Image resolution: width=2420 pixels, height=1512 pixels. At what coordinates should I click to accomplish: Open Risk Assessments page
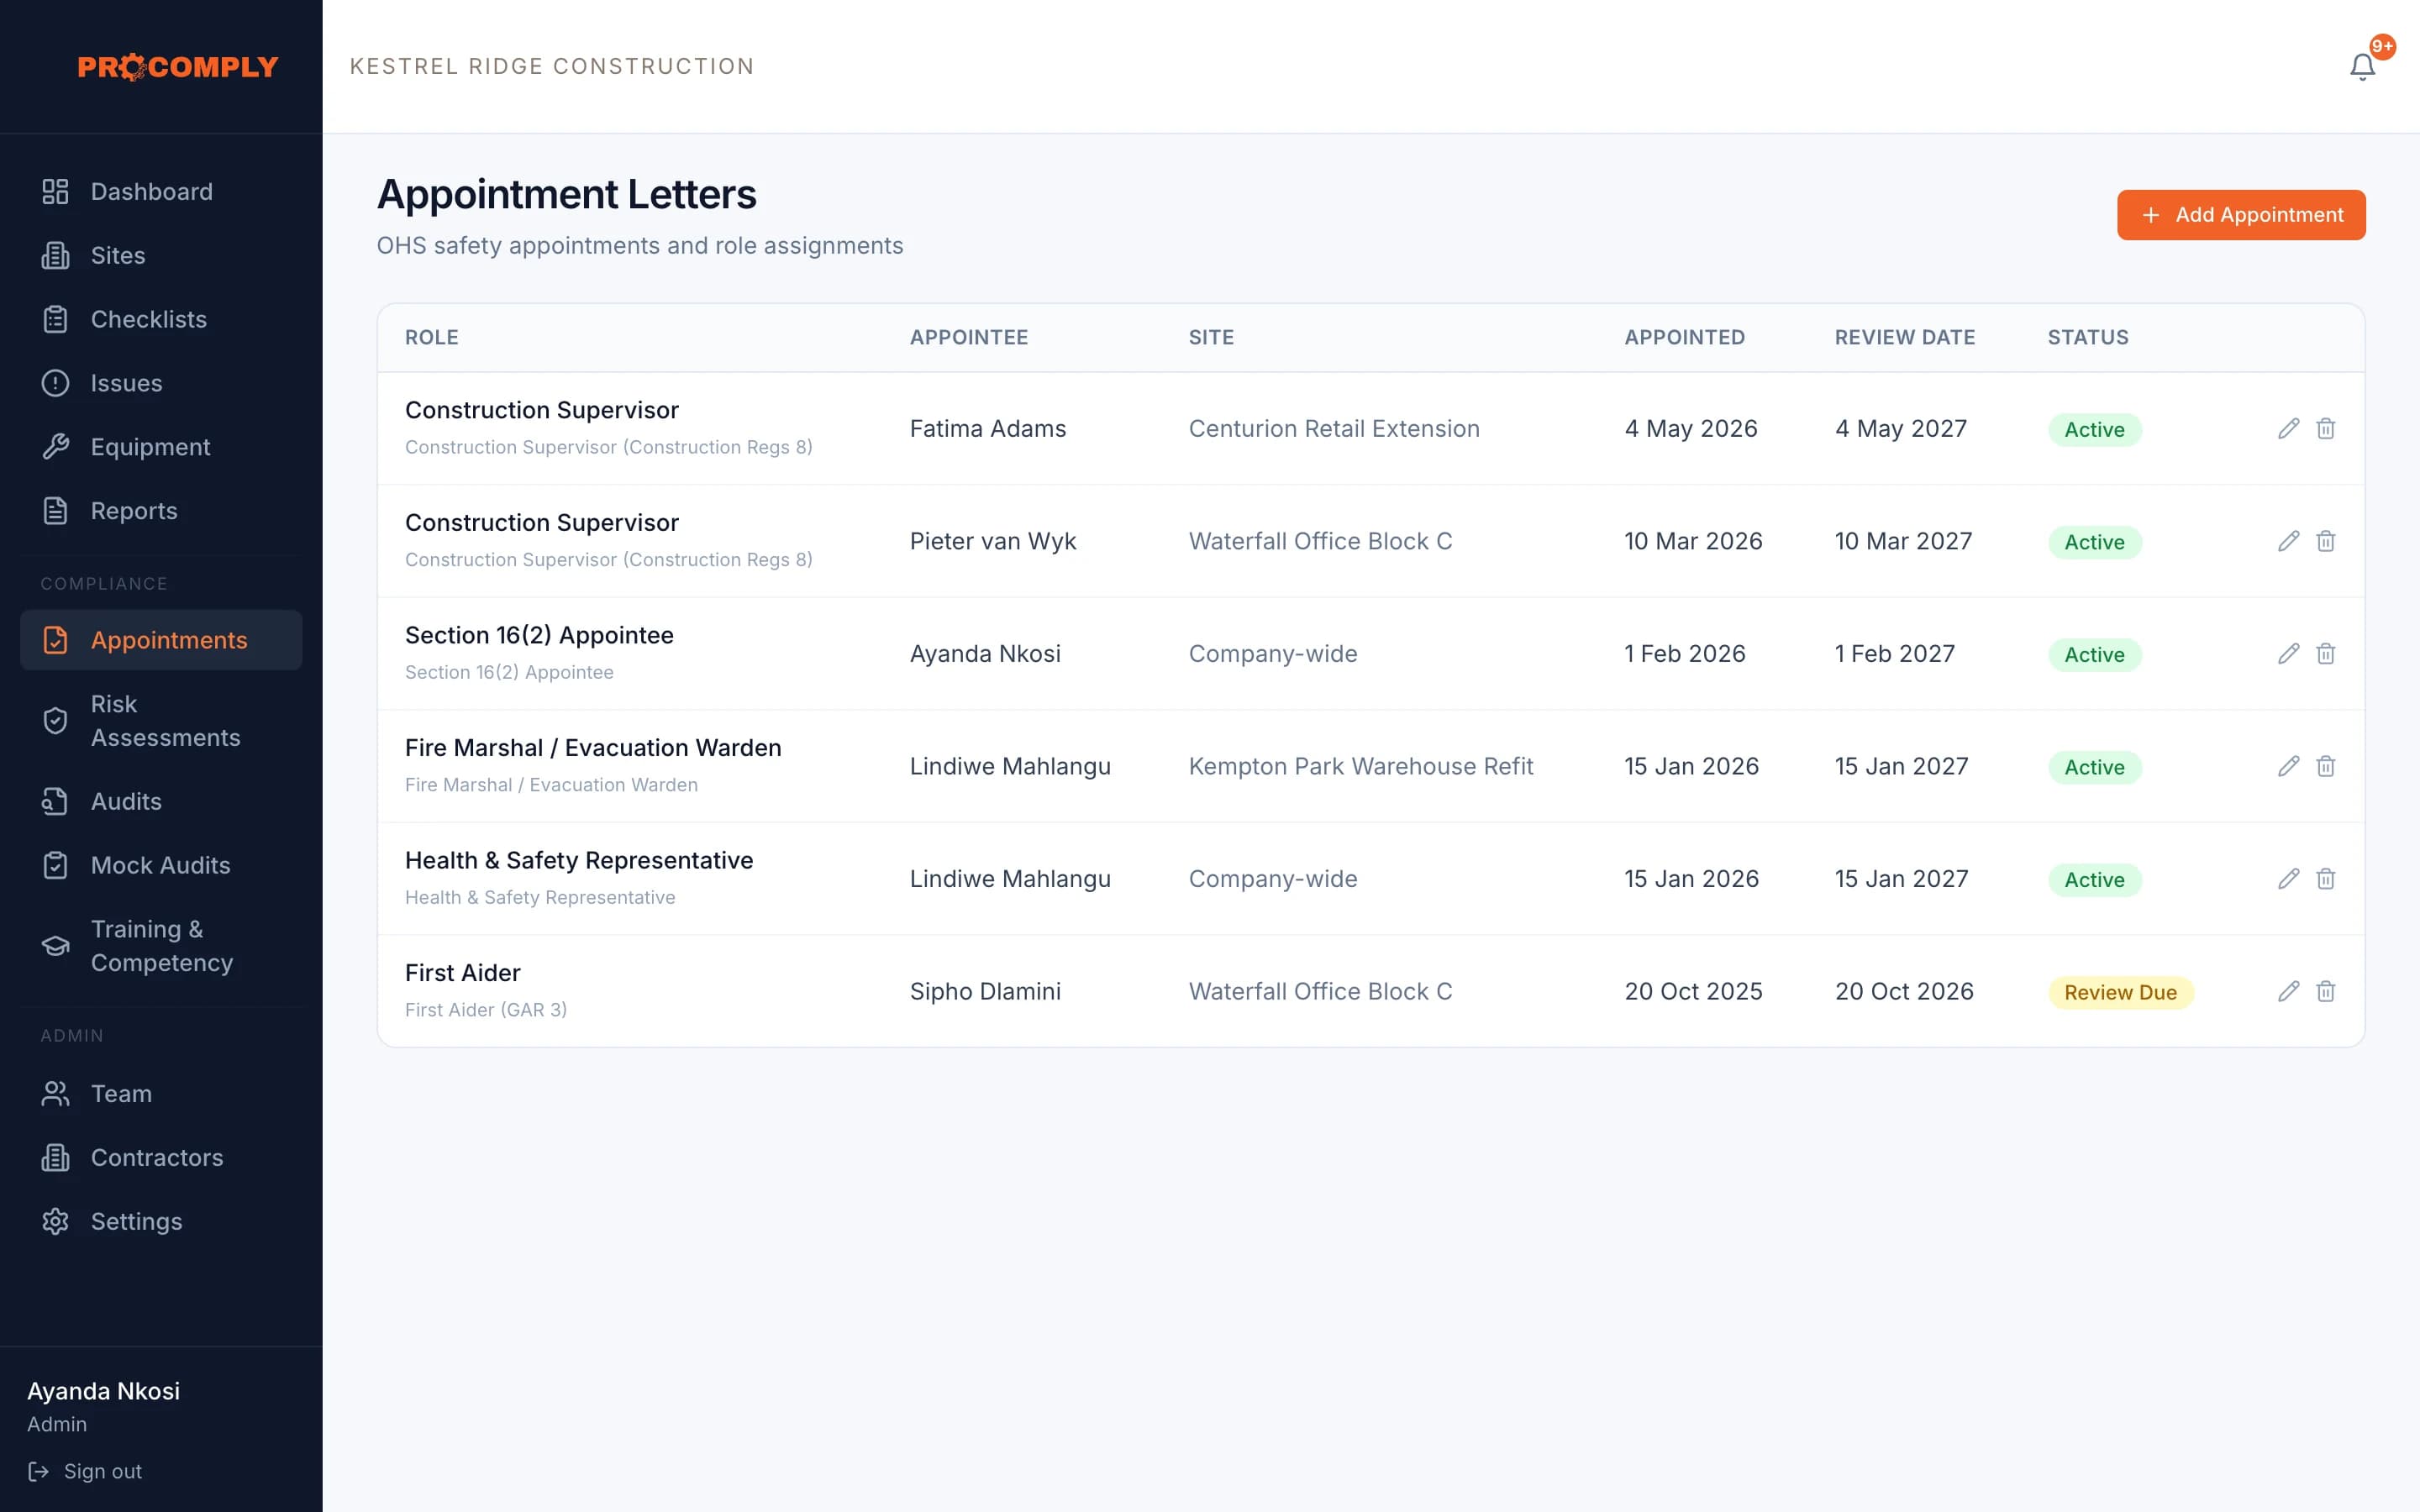coord(161,721)
